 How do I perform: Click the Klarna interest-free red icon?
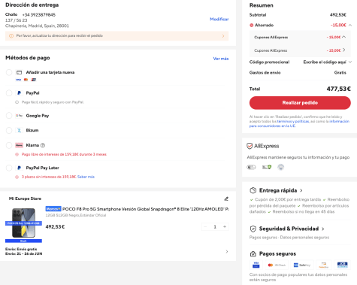[17, 154]
